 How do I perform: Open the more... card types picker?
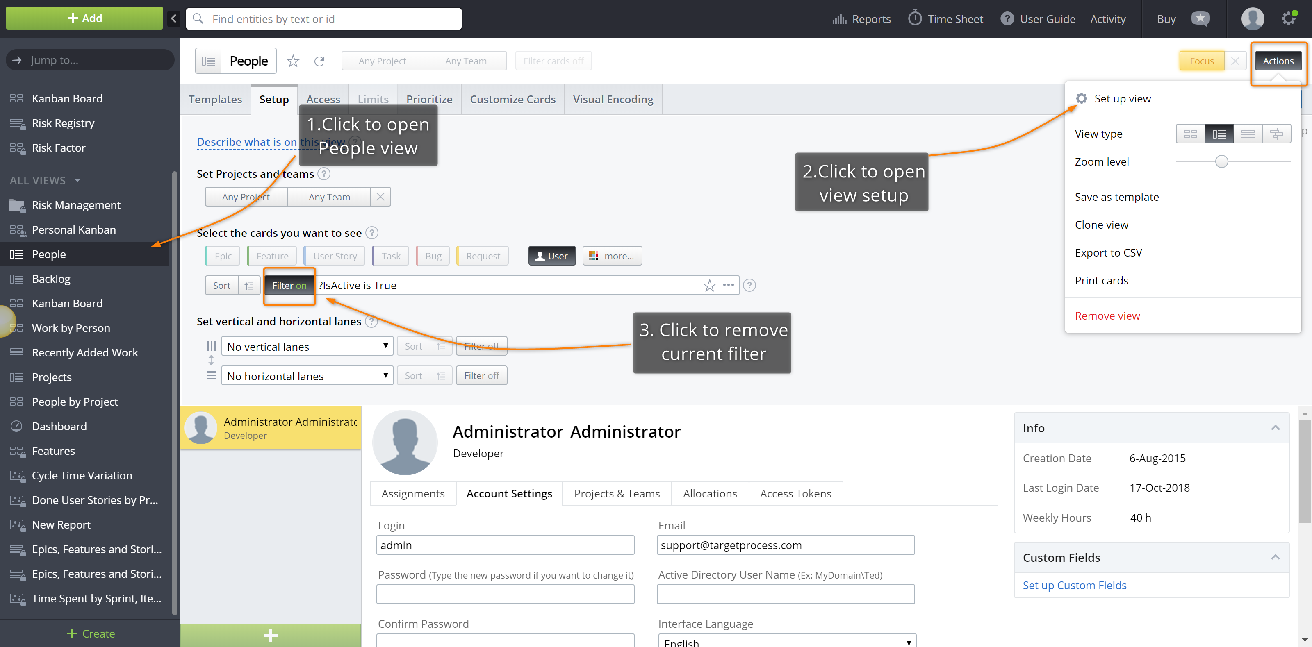pos(612,256)
